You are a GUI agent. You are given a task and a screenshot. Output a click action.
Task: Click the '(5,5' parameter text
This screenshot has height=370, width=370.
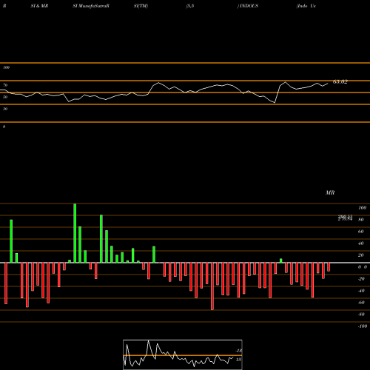click(190, 6)
